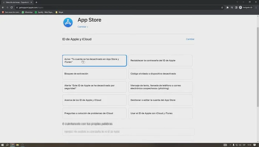
Task: Choose the Bloqueo de activación topic
Action: click(94, 74)
